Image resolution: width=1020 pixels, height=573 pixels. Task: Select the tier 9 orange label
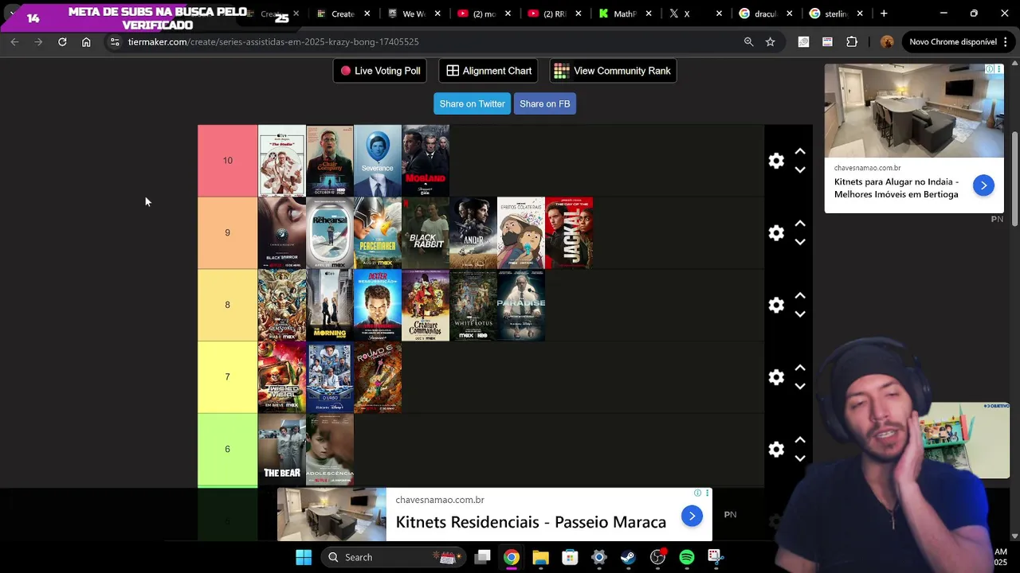point(227,232)
